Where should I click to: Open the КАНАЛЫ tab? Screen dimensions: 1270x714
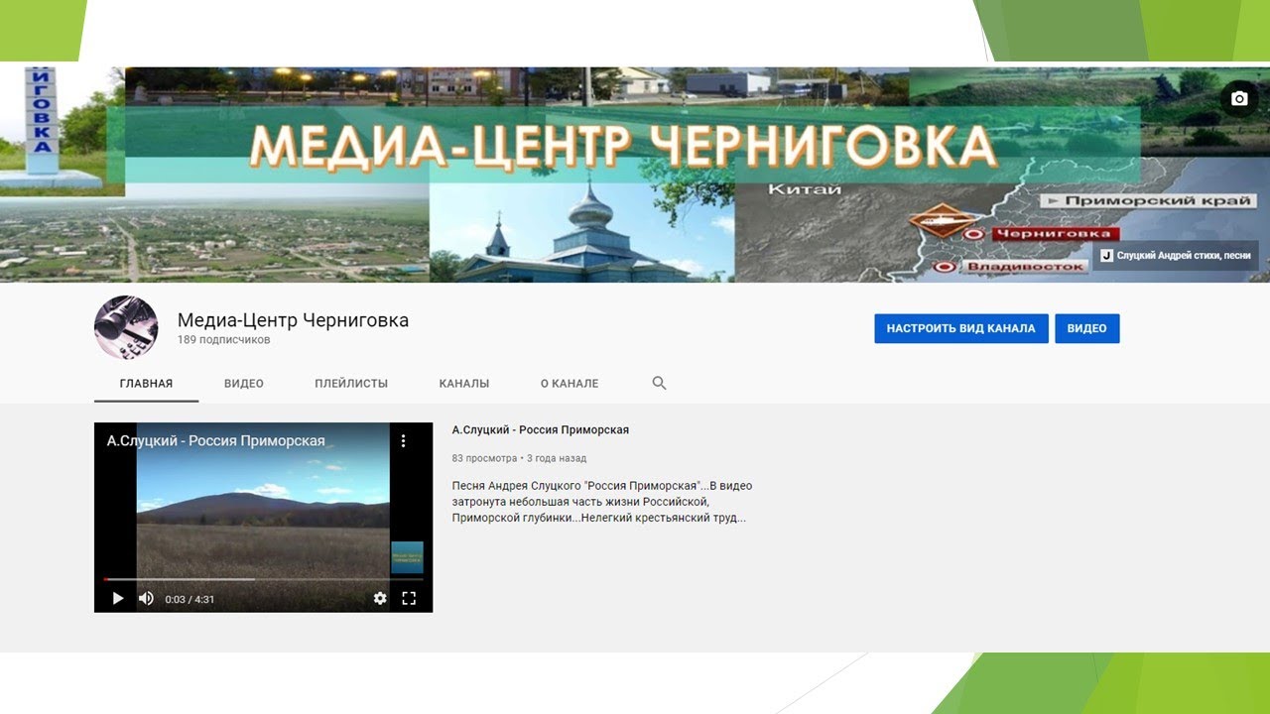coord(464,383)
